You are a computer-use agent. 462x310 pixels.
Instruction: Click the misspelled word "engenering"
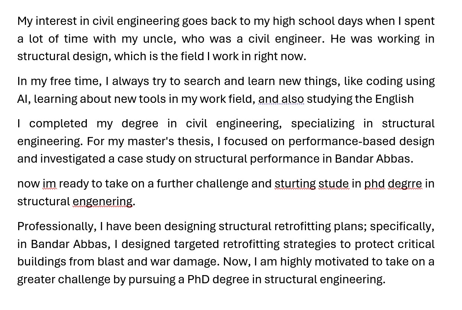[103, 202]
